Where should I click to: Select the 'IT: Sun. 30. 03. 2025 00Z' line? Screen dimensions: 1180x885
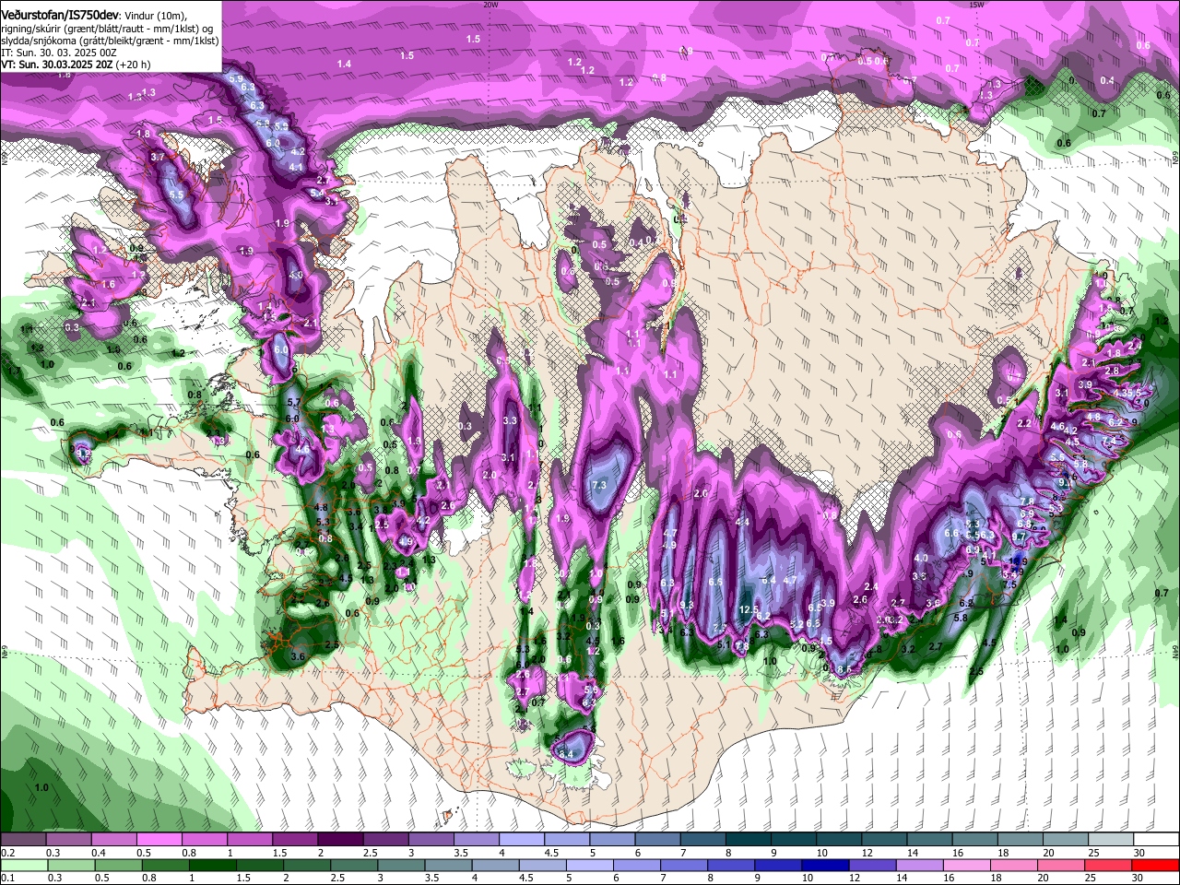57,53
